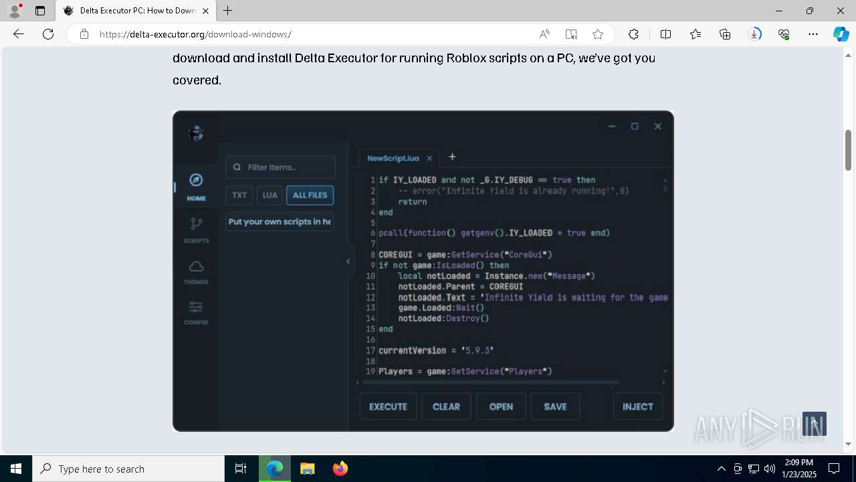Open user profile icon
Viewport: 856px width, 482px height.
point(14,11)
